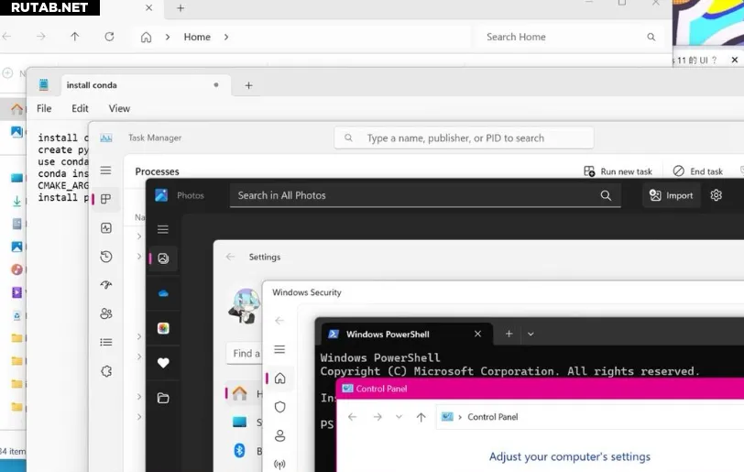This screenshot has height=472, width=744.
Task: Open Folders icon in Photos sidebar
Action: click(x=163, y=398)
